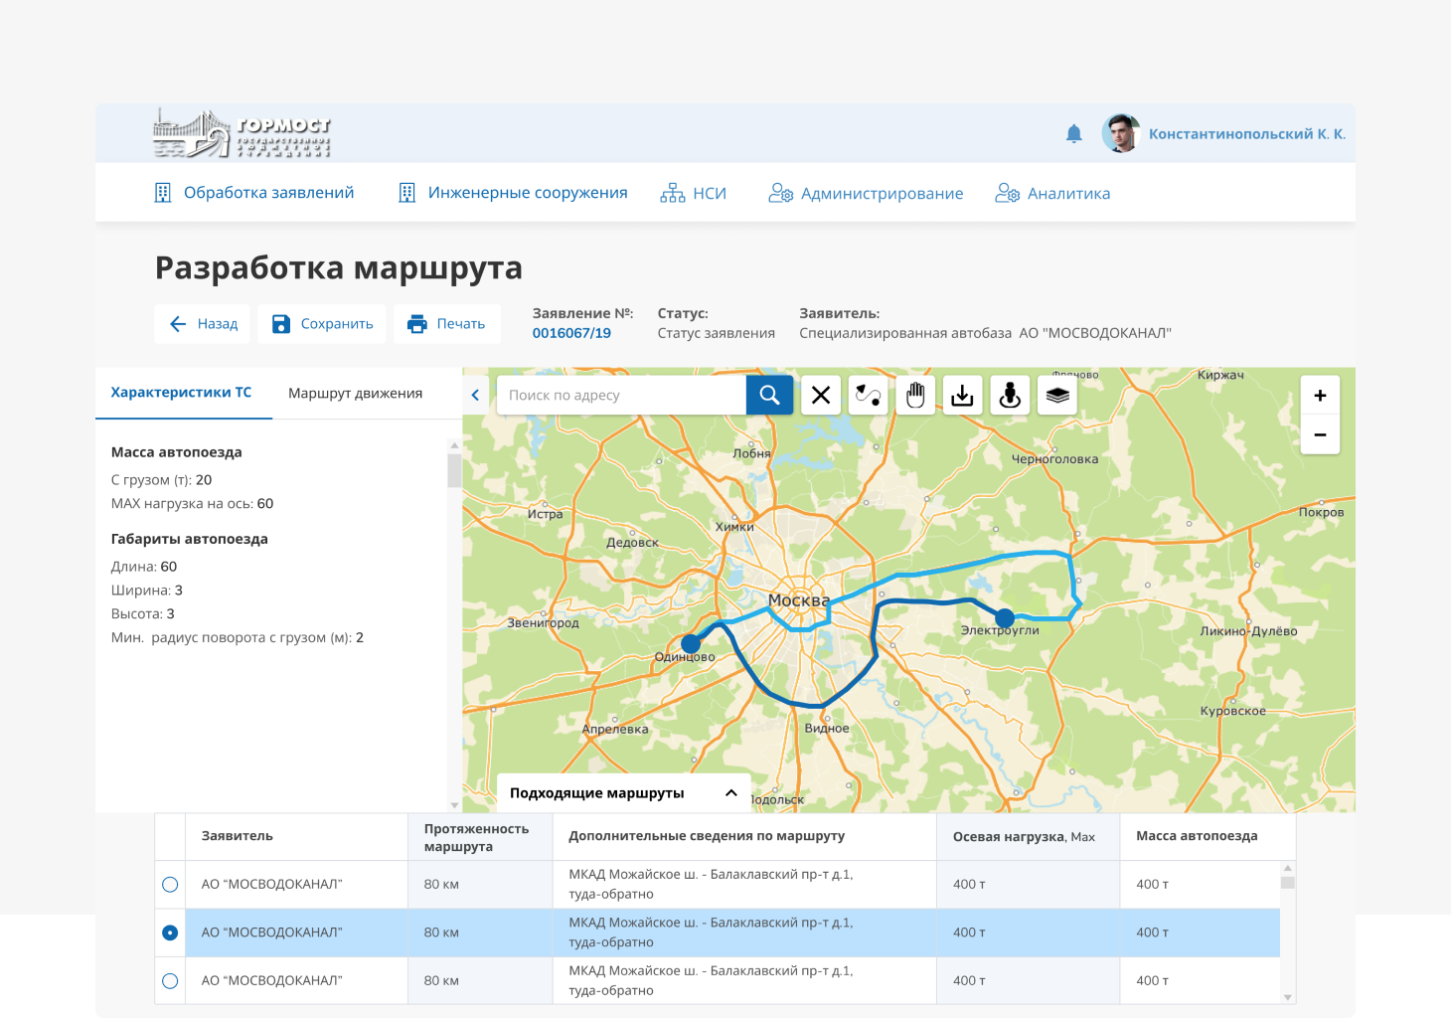The image size is (1451, 1018).
Task: Click the Поиск по адресу input field
Action: 622,395
